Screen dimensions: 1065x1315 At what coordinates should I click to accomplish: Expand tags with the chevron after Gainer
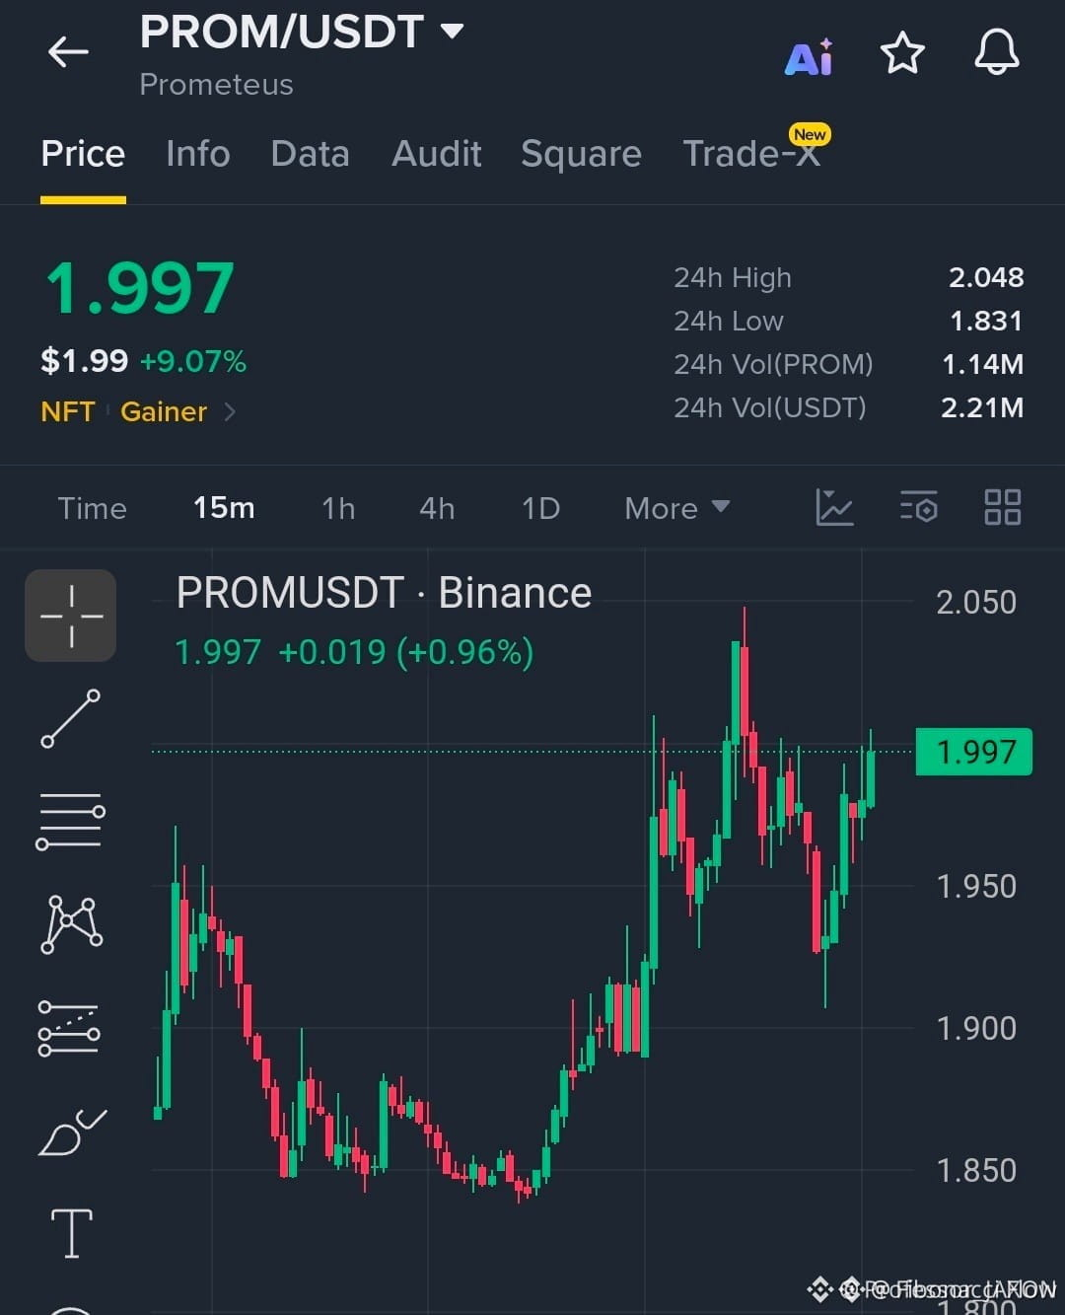pos(230,411)
